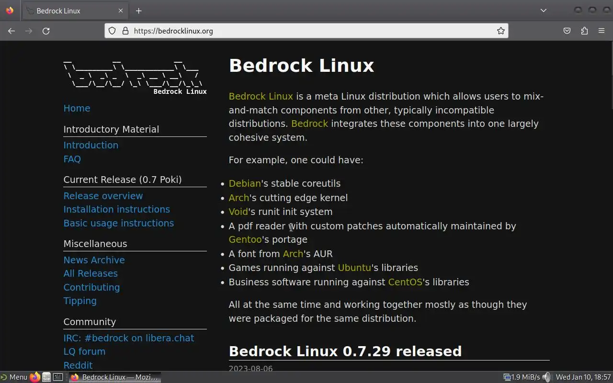Click the volume speaker tray icon
This screenshot has height=383, width=613.
(x=547, y=377)
